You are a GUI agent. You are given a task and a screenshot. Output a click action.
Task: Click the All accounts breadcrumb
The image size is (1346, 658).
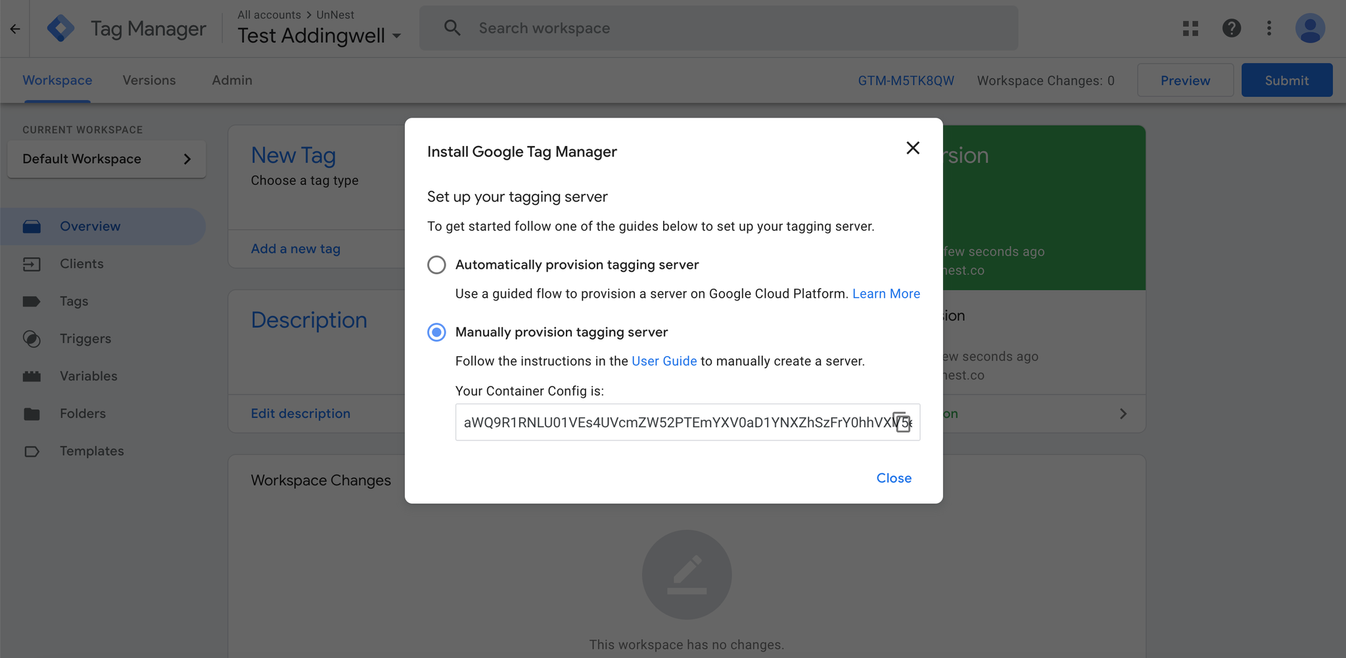pyautogui.click(x=269, y=14)
